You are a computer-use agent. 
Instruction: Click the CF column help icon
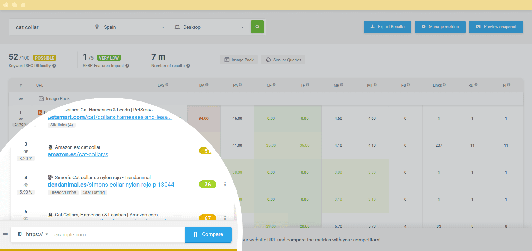coord(274,85)
